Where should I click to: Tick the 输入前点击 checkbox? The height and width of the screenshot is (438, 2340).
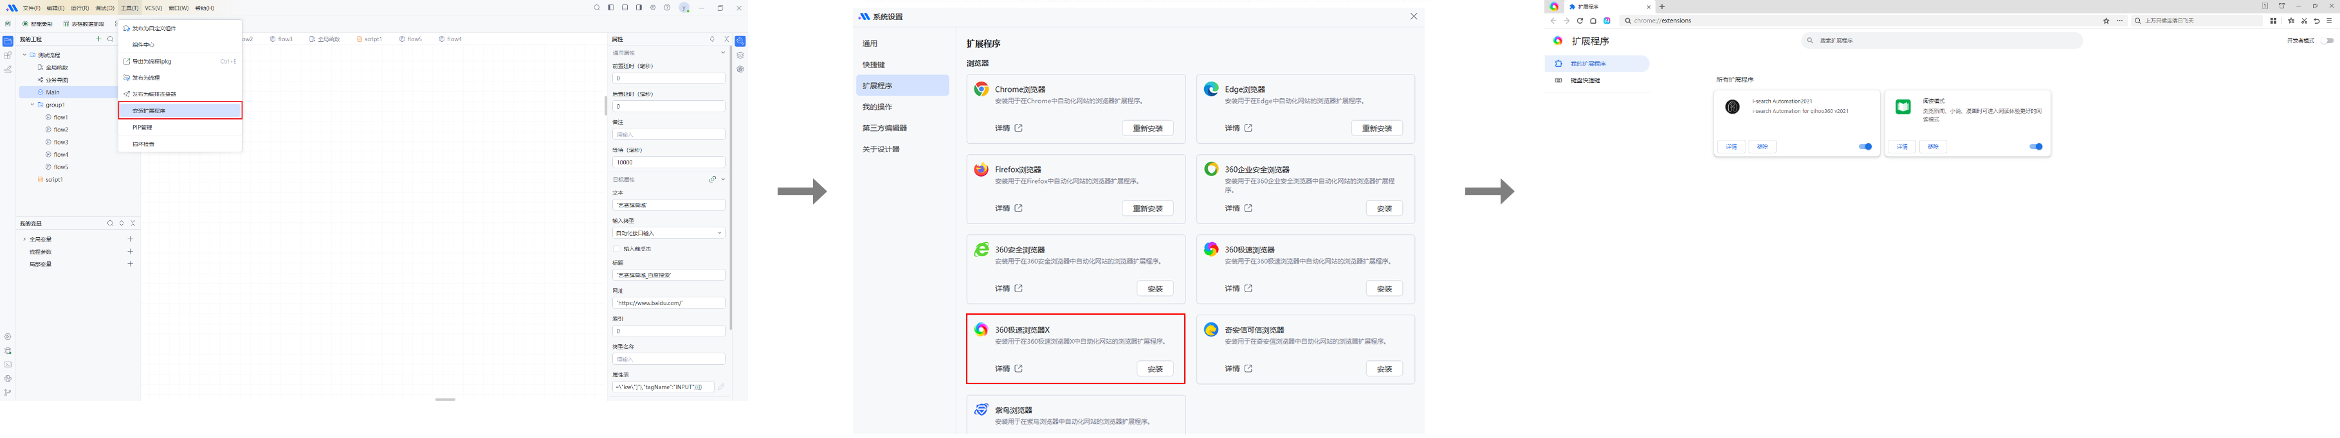click(x=617, y=249)
